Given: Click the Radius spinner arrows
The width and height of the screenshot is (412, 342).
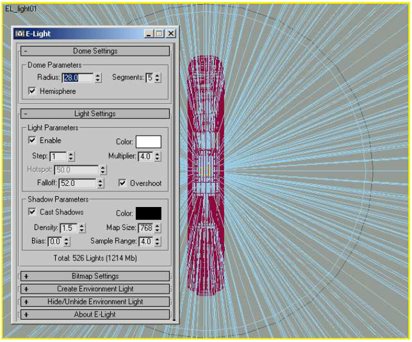Looking at the screenshot, I should pos(98,77).
